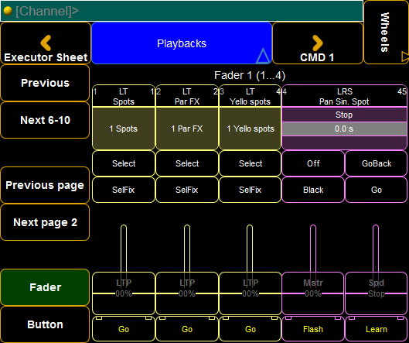Screen dimensions: 409x343
Task: Click SelFix under Par FX executor
Action: 187,190
